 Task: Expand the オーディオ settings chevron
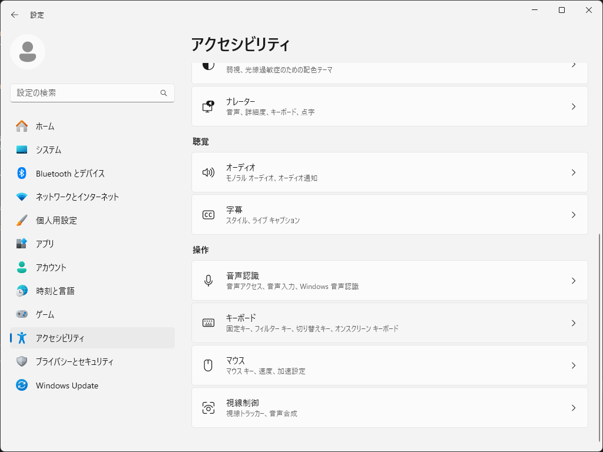point(574,172)
